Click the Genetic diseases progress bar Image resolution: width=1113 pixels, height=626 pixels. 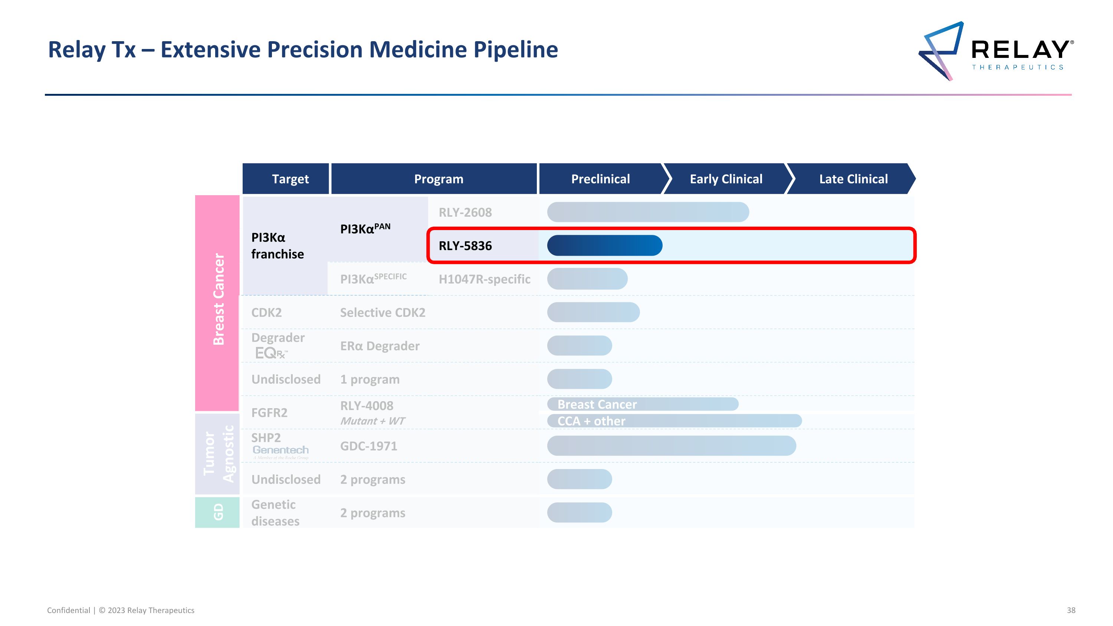(580, 512)
